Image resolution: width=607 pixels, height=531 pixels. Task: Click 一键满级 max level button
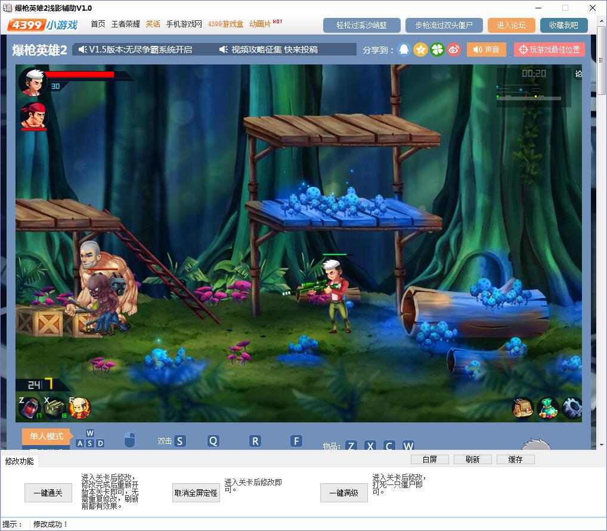(x=344, y=493)
